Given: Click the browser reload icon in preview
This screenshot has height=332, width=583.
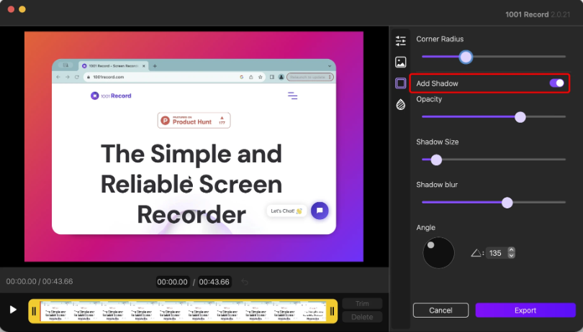Looking at the screenshot, I should (x=77, y=77).
